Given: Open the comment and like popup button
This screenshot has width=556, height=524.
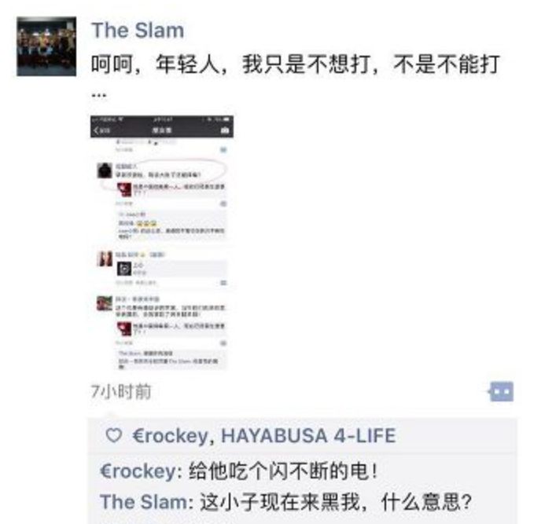Looking at the screenshot, I should tap(501, 391).
